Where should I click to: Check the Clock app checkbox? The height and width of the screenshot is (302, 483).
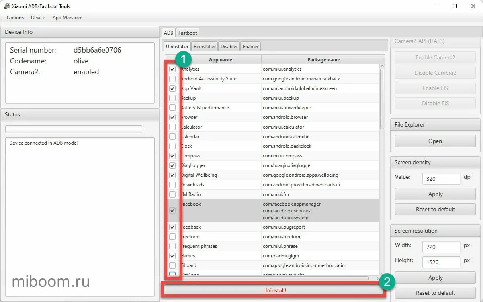(172, 146)
